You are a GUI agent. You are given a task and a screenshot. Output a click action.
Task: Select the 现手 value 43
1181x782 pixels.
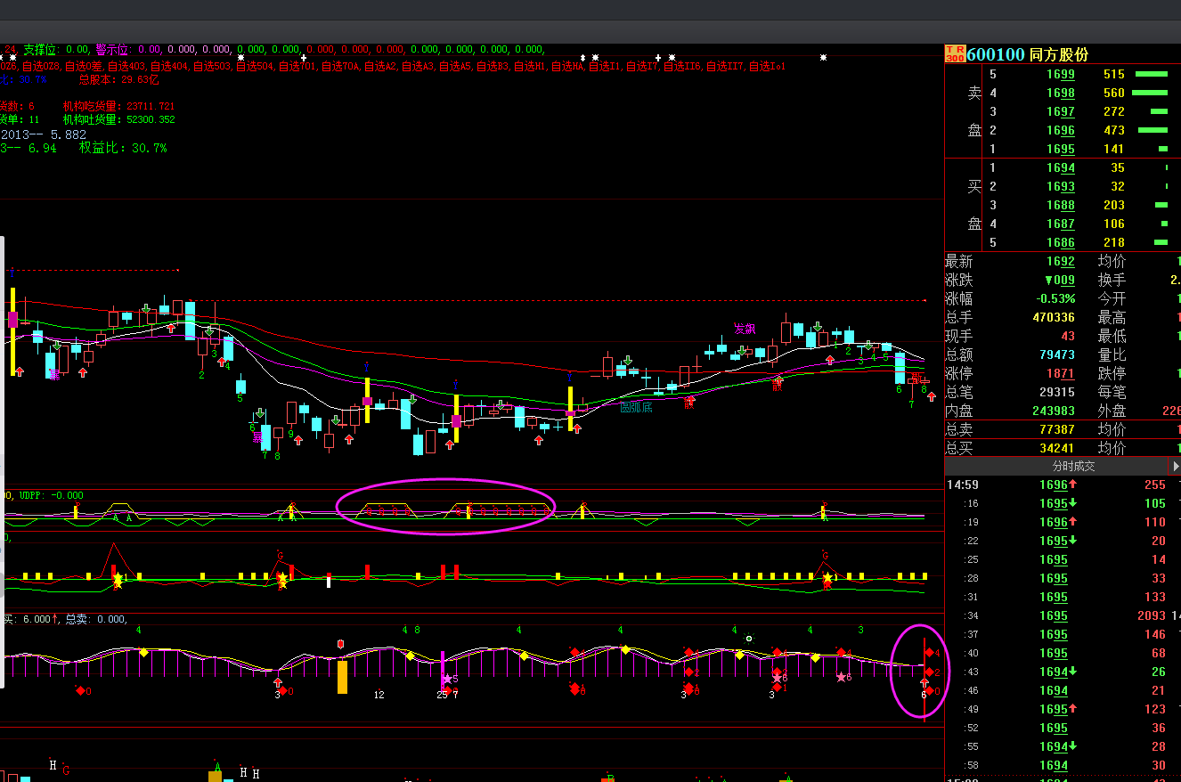click(x=1068, y=336)
